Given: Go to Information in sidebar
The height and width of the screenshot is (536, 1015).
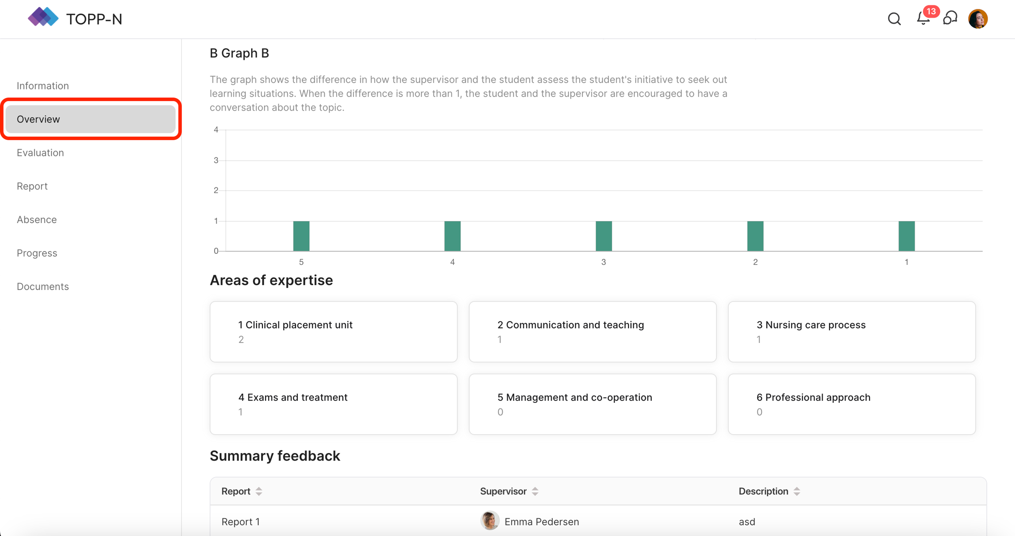Looking at the screenshot, I should click(x=43, y=86).
